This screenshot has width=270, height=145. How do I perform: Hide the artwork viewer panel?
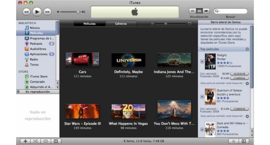coord(56,141)
